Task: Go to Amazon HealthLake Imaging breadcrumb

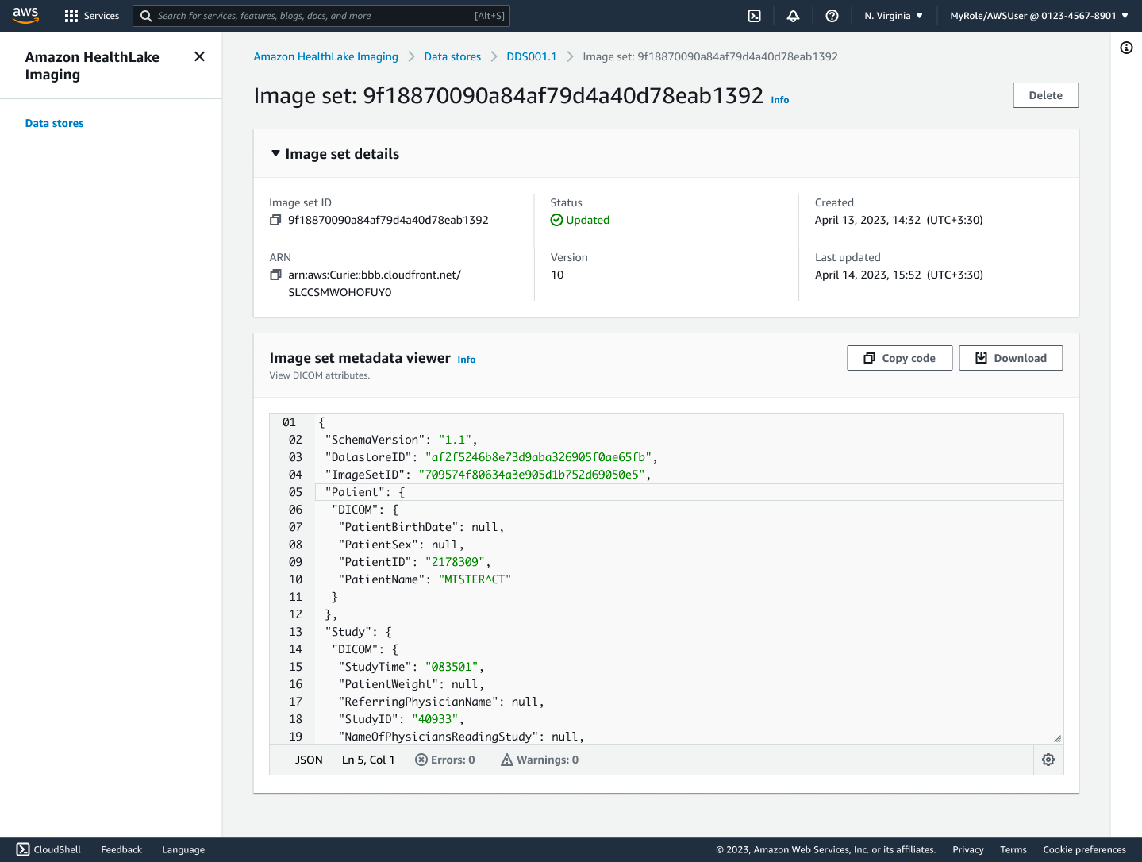Action: coord(325,56)
